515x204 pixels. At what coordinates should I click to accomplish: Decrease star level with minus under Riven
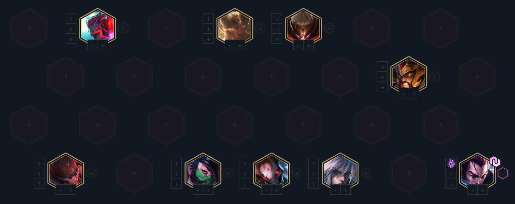[x=335, y=190]
